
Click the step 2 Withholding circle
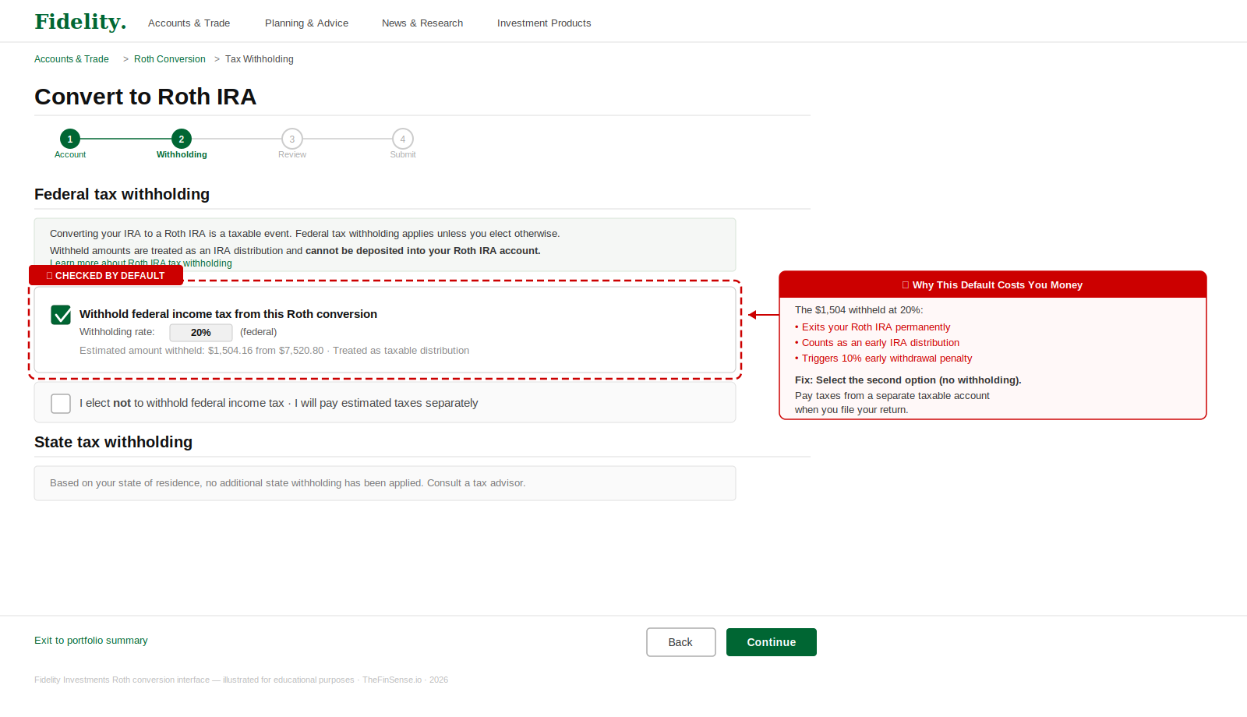point(181,139)
